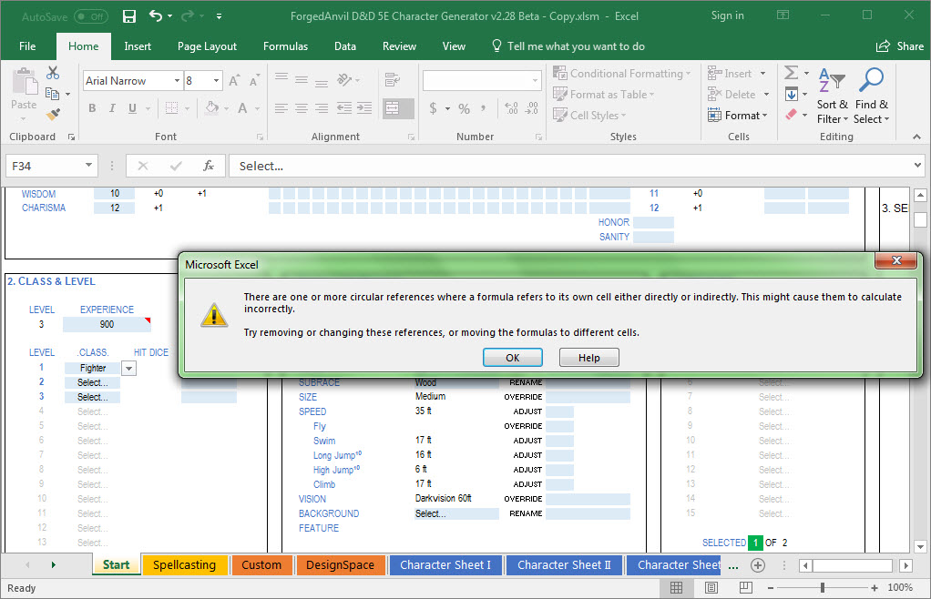Click the Cut scissors icon
The height and width of the screenshot is (599, 931).
pos(53,73)
